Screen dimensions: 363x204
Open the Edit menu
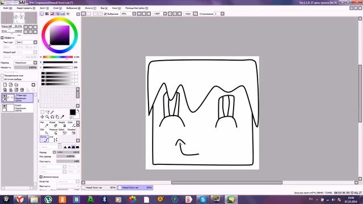click(x=26, y=8)
